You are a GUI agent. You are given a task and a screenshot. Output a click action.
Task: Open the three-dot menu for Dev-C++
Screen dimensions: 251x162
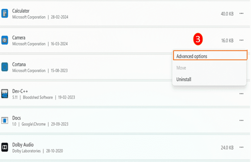coord(241,94)
